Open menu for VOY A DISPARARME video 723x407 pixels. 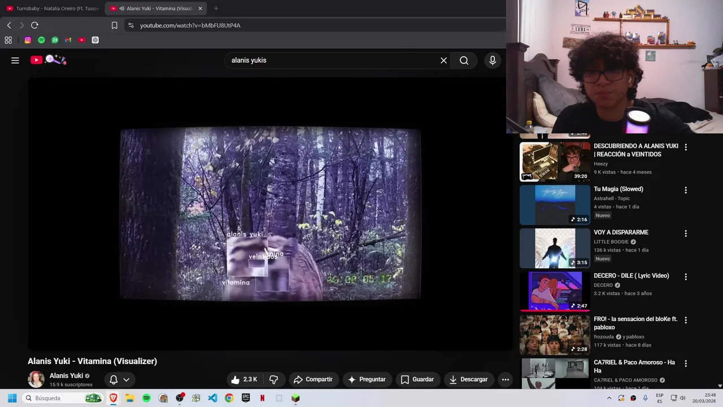tap(686, 233)
